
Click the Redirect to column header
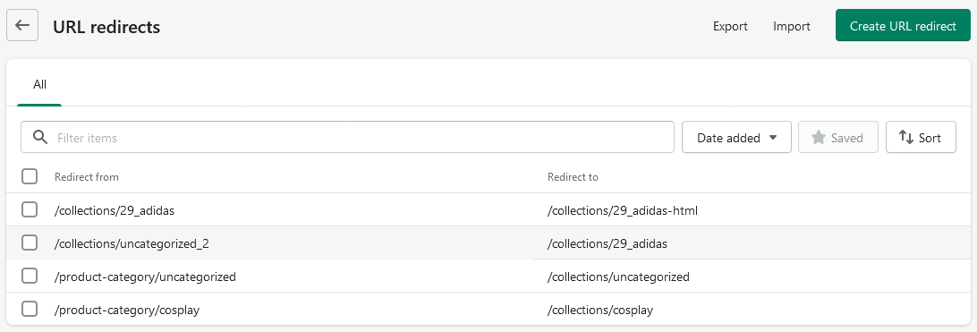point(573,177)
